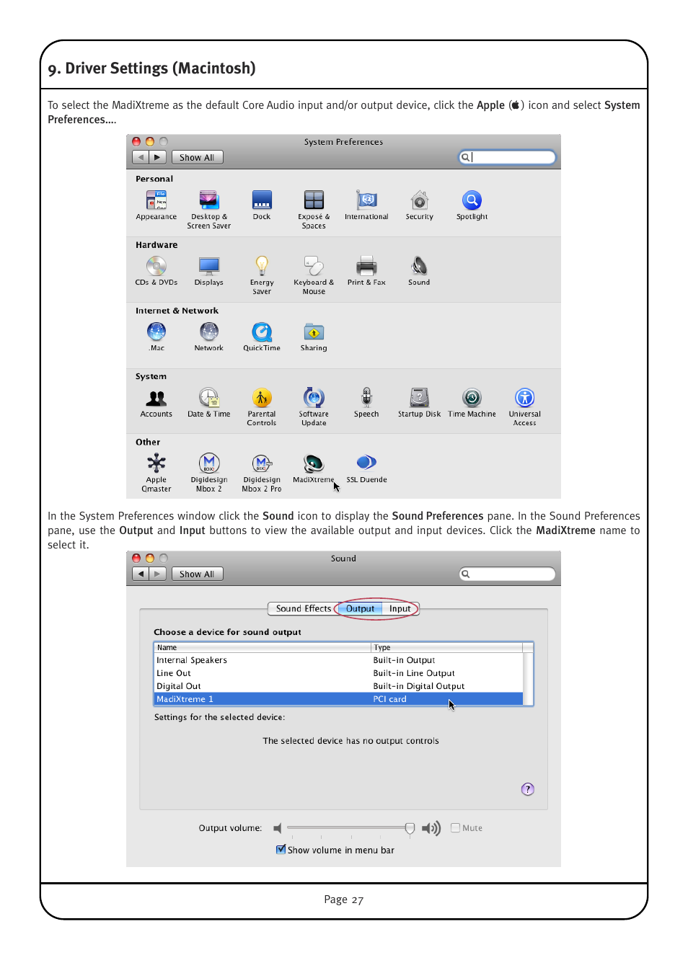Click forward arrow in Sound window toolbar
Image resolution: width=688 pixels, height=973 pixels.
(158, 574)
